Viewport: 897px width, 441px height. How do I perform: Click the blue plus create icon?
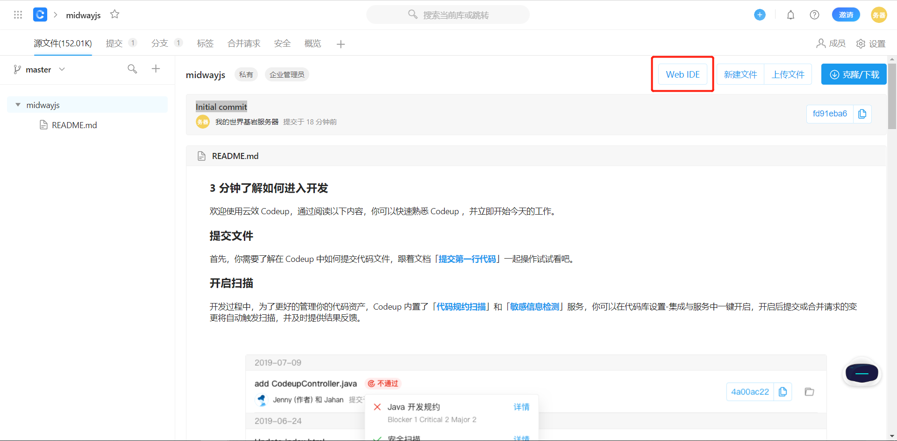760,15
